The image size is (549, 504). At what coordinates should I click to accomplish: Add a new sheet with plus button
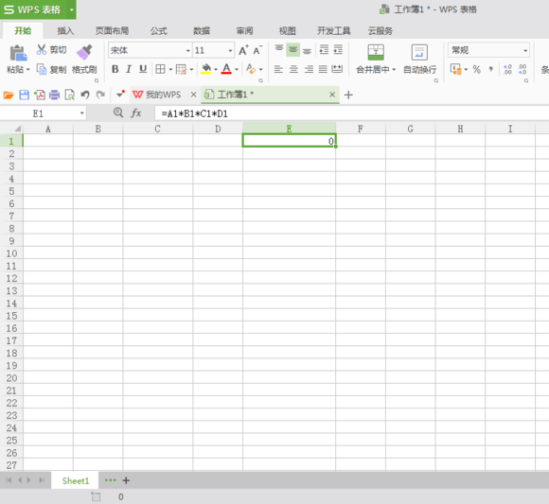pyautogui.click(x=126, y=480)
